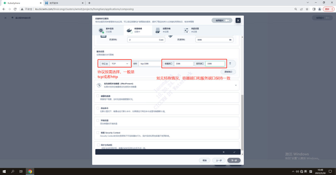The width and height of the screenshot is (336, 175).
Task: Click the 上一步 button
Action: [x=219, y=160]
